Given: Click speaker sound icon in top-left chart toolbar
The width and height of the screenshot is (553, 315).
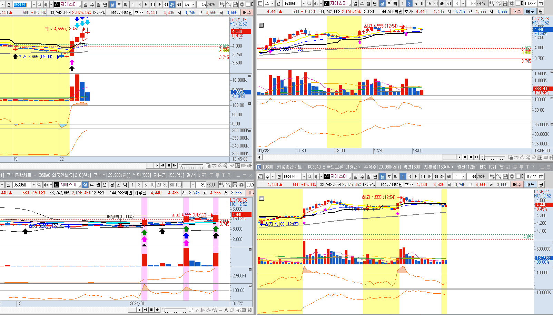Looking at the screenshot, I should (x=46, y=4).
